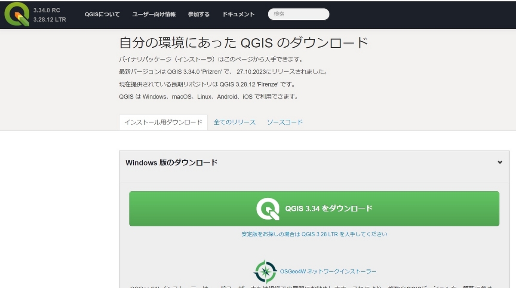
Task: Click the OSGeo4W compass logo icon
Action: click(265, 272)
